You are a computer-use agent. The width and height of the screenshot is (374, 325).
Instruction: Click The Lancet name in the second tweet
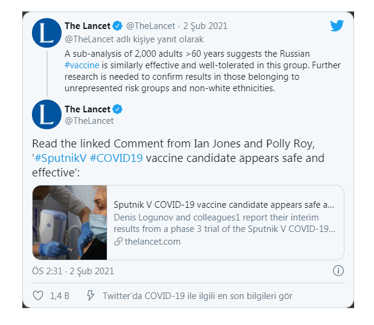click(x=87, y=109)
